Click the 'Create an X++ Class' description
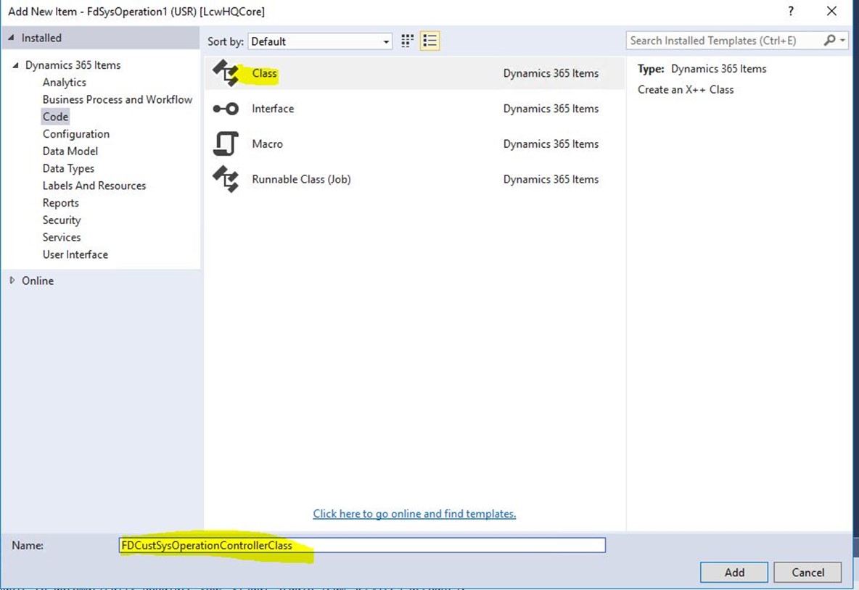 (686, 90)
